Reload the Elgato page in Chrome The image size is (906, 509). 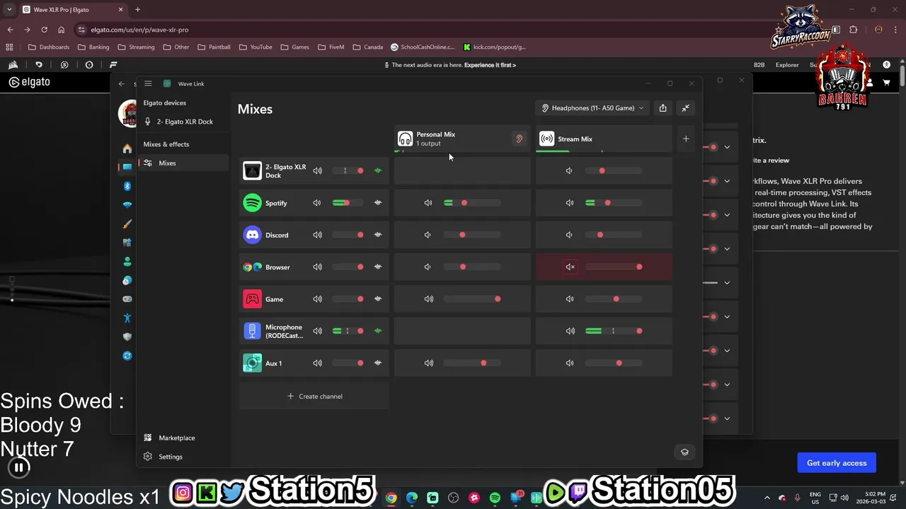click(x=44, y=30)
